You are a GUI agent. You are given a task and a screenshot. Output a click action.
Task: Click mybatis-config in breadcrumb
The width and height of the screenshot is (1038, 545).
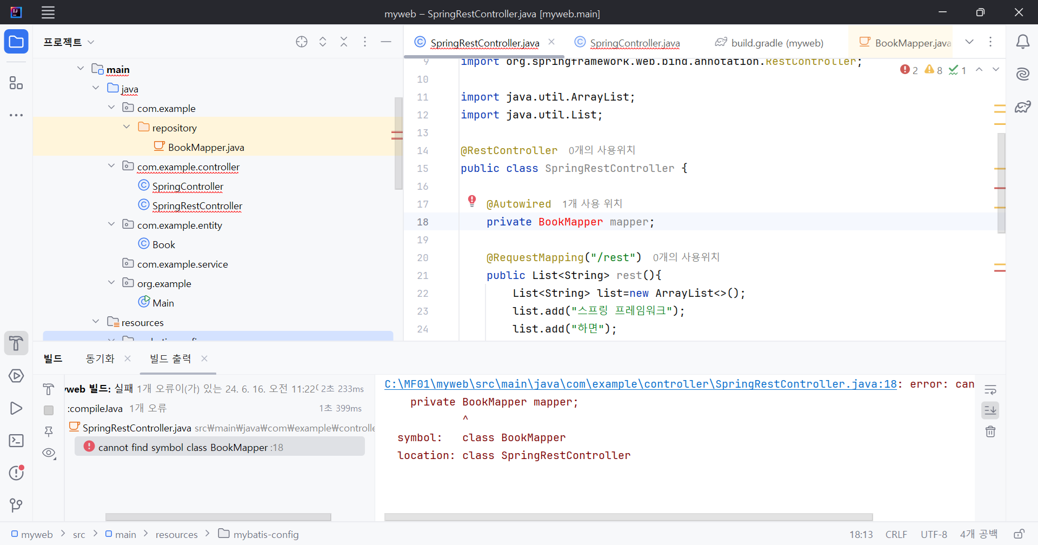click(x=258, y=534)
